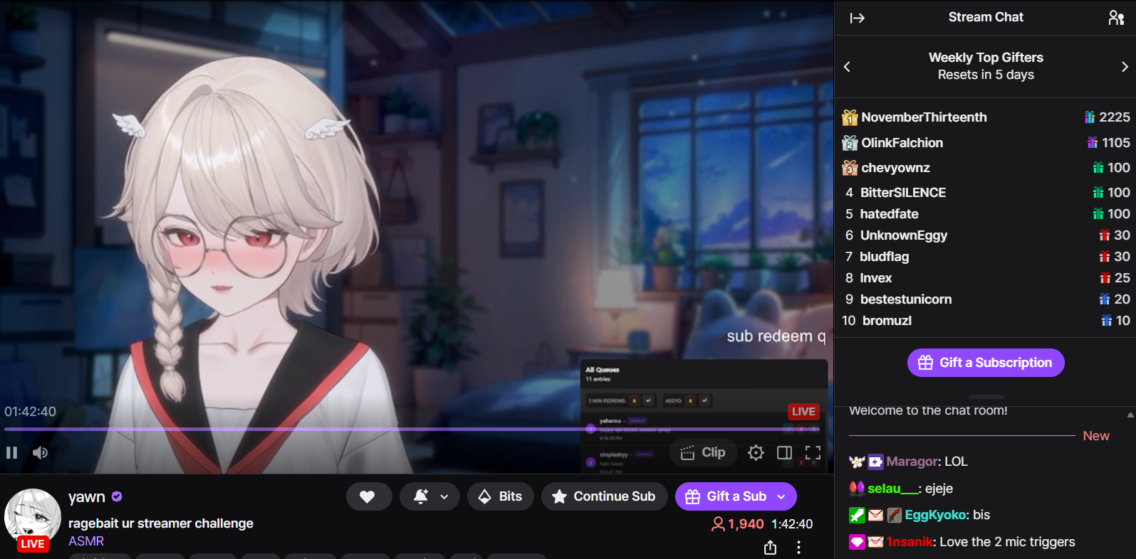Open the chat community users list

coord(1116,18)
